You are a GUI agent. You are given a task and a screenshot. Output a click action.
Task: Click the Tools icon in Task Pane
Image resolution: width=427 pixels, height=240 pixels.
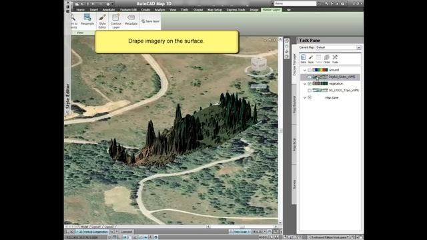tap(335, 59)
